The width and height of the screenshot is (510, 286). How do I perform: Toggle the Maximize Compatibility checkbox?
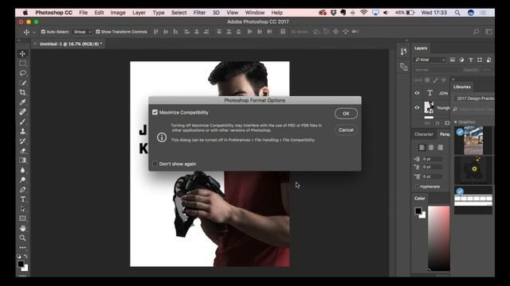click(155, 112)
